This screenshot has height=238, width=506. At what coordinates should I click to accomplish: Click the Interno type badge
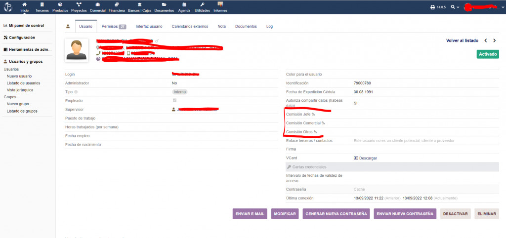pyautogui.click(x=180, y=92)
